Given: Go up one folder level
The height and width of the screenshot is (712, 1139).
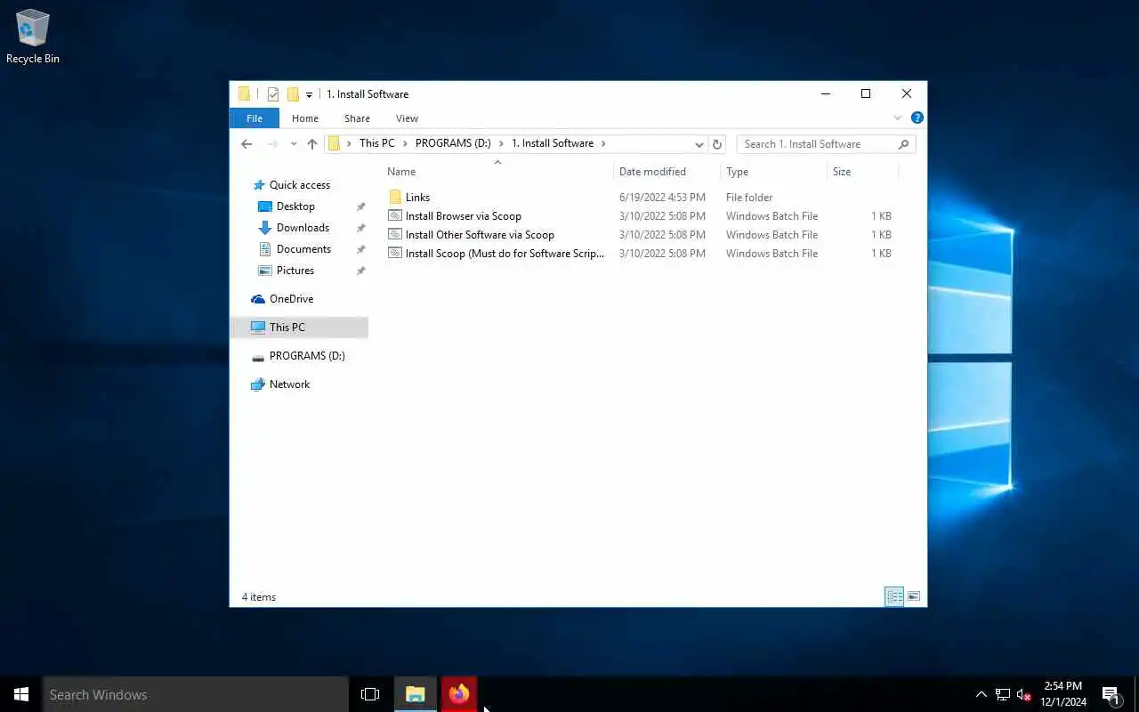Looking at the screenshot, I should click(x=311, y=143).
